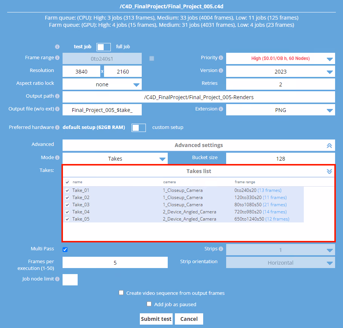343x328 pixels.
Task: Open info icon next to test job toggle
Action: (x=57, y=47)
